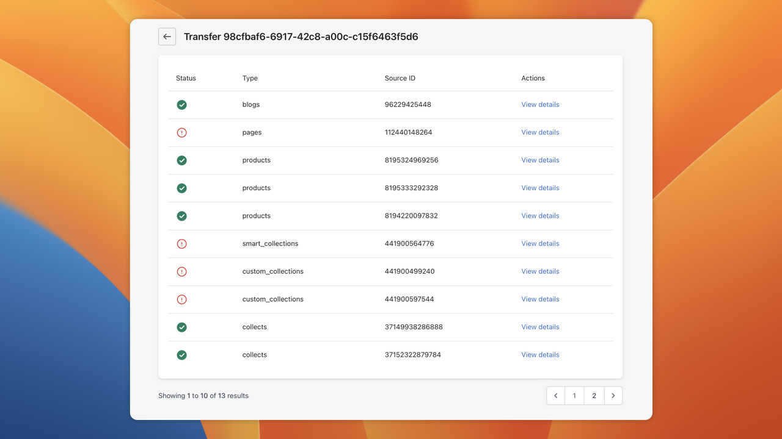View details for custom_collections 441900597544
The height and width of the screenshot is (439, 782).
(540, 299)
